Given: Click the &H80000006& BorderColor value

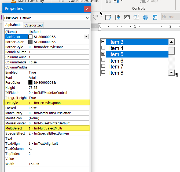Looking at the screenshot, I should coord(45,42).
